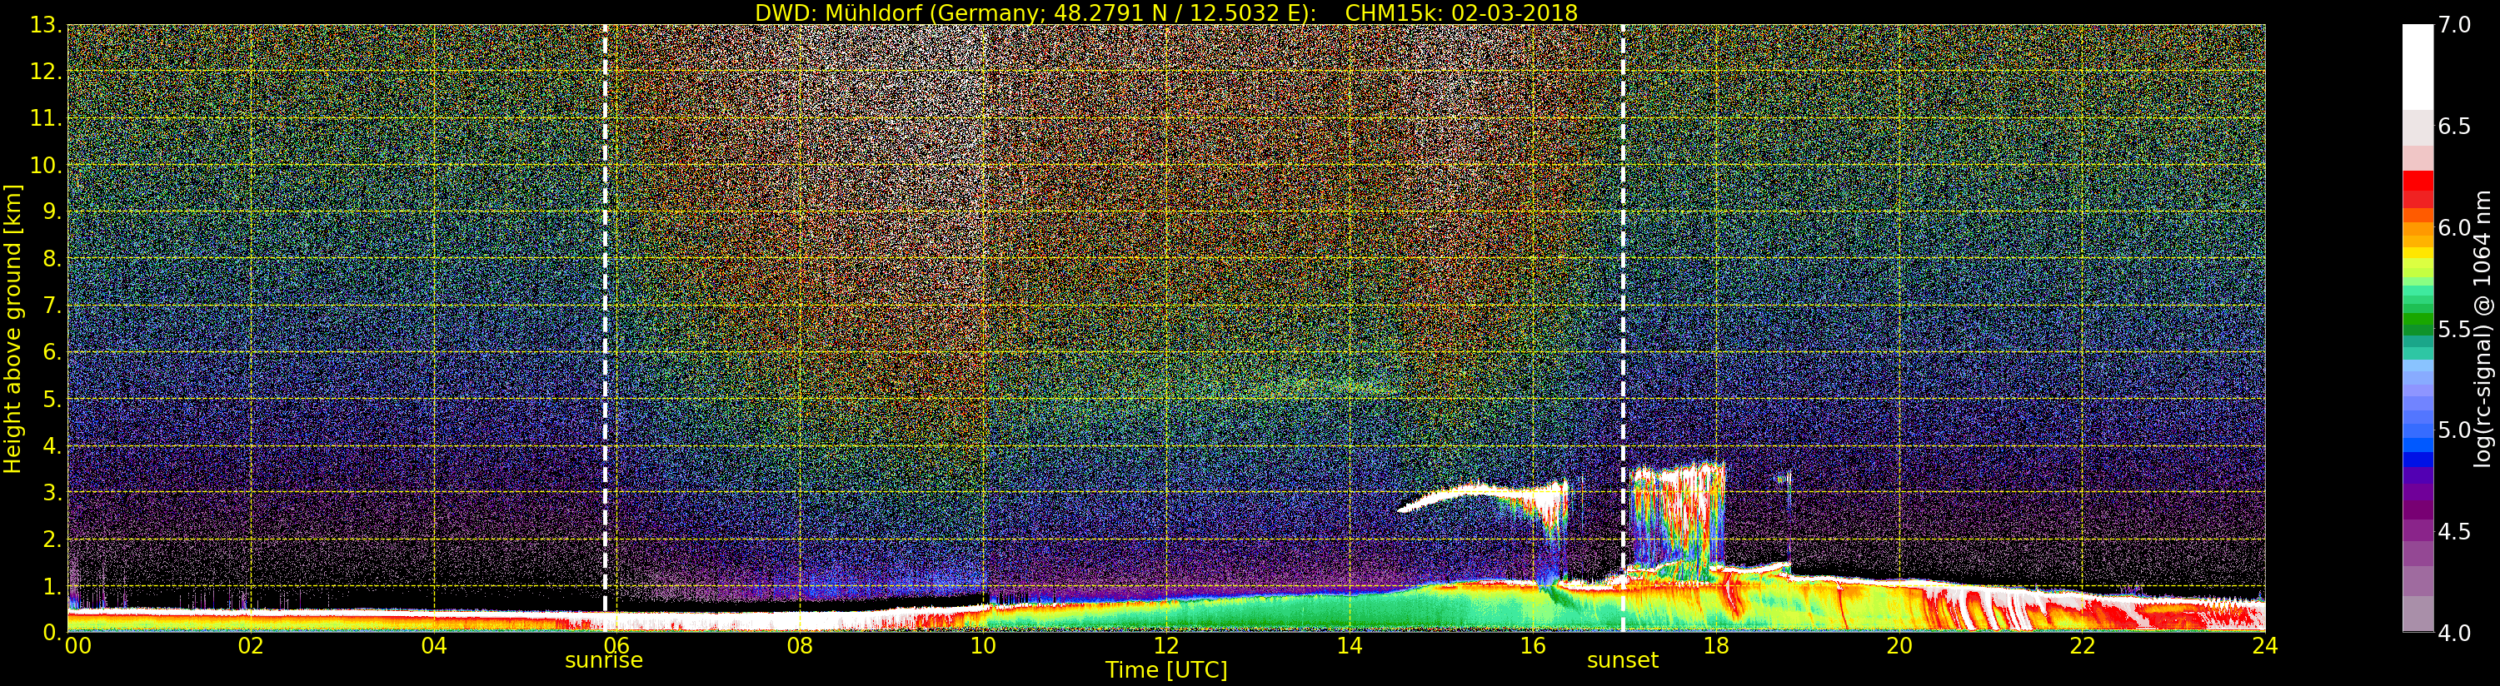Image resolution: width=2500 pixels, height=686 pixels.
Task: Click the '10.' height tick label
Action: 47,166
